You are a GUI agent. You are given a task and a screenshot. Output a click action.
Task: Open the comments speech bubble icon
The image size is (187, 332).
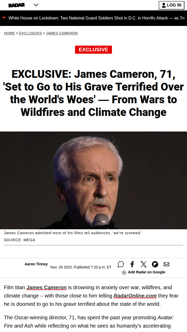[121, 264]
